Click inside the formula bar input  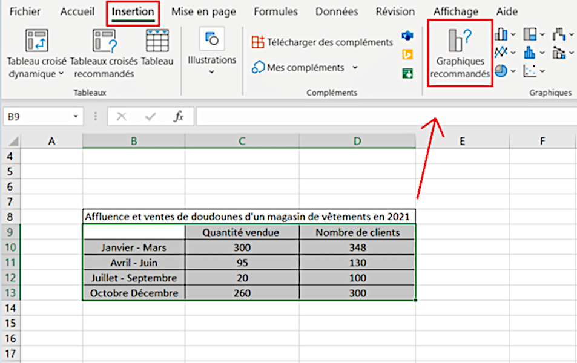coord(381,117)
